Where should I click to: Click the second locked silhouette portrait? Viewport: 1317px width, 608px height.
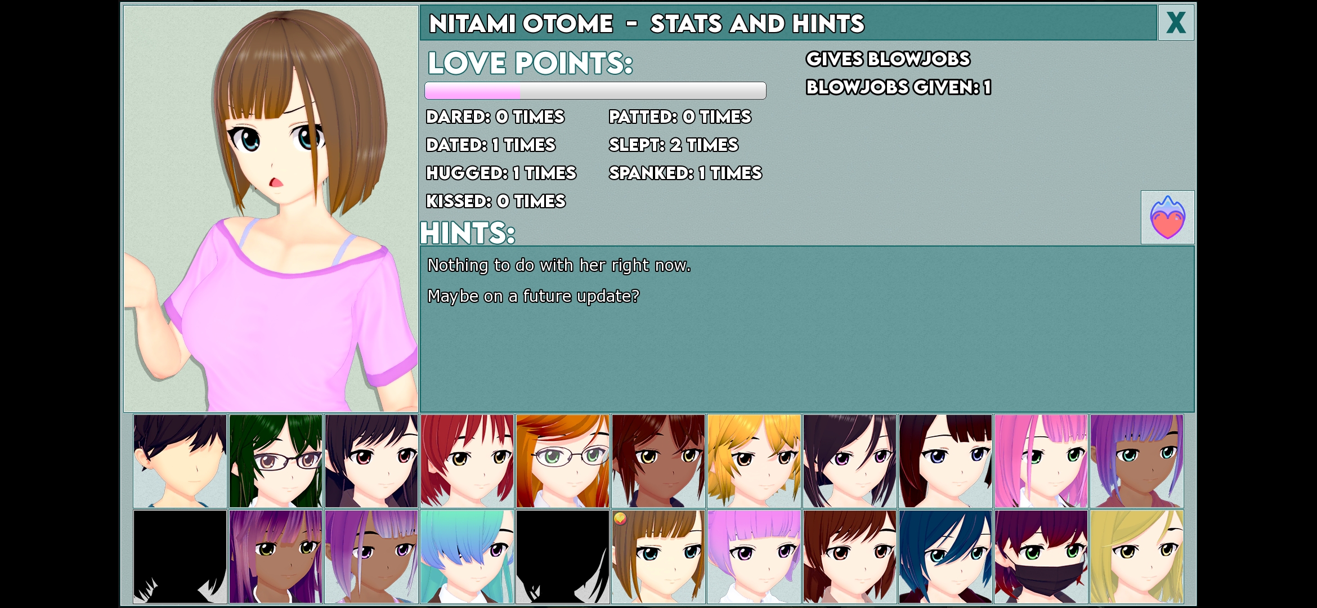pyautogui.click(x=563, y=557)
